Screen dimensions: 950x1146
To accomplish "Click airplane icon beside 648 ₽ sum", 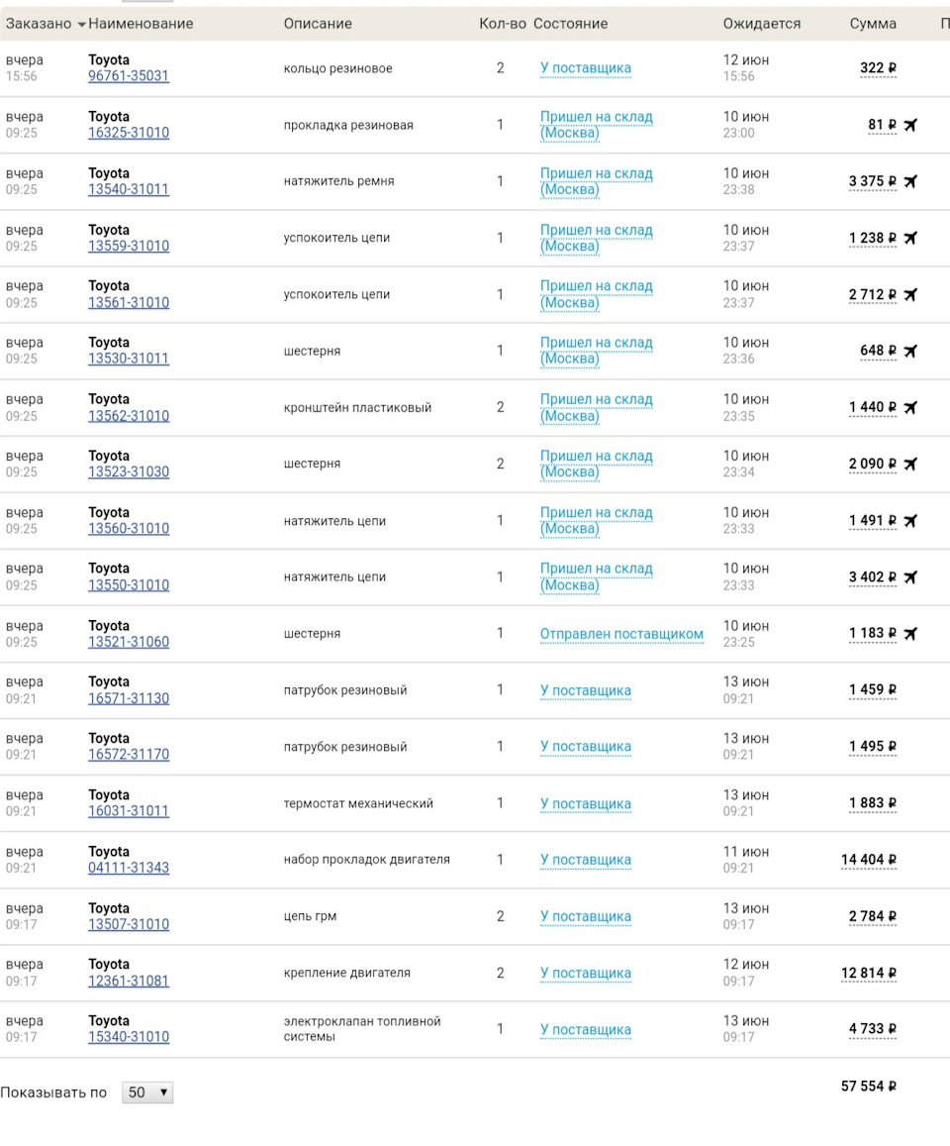I will (910, 351).
